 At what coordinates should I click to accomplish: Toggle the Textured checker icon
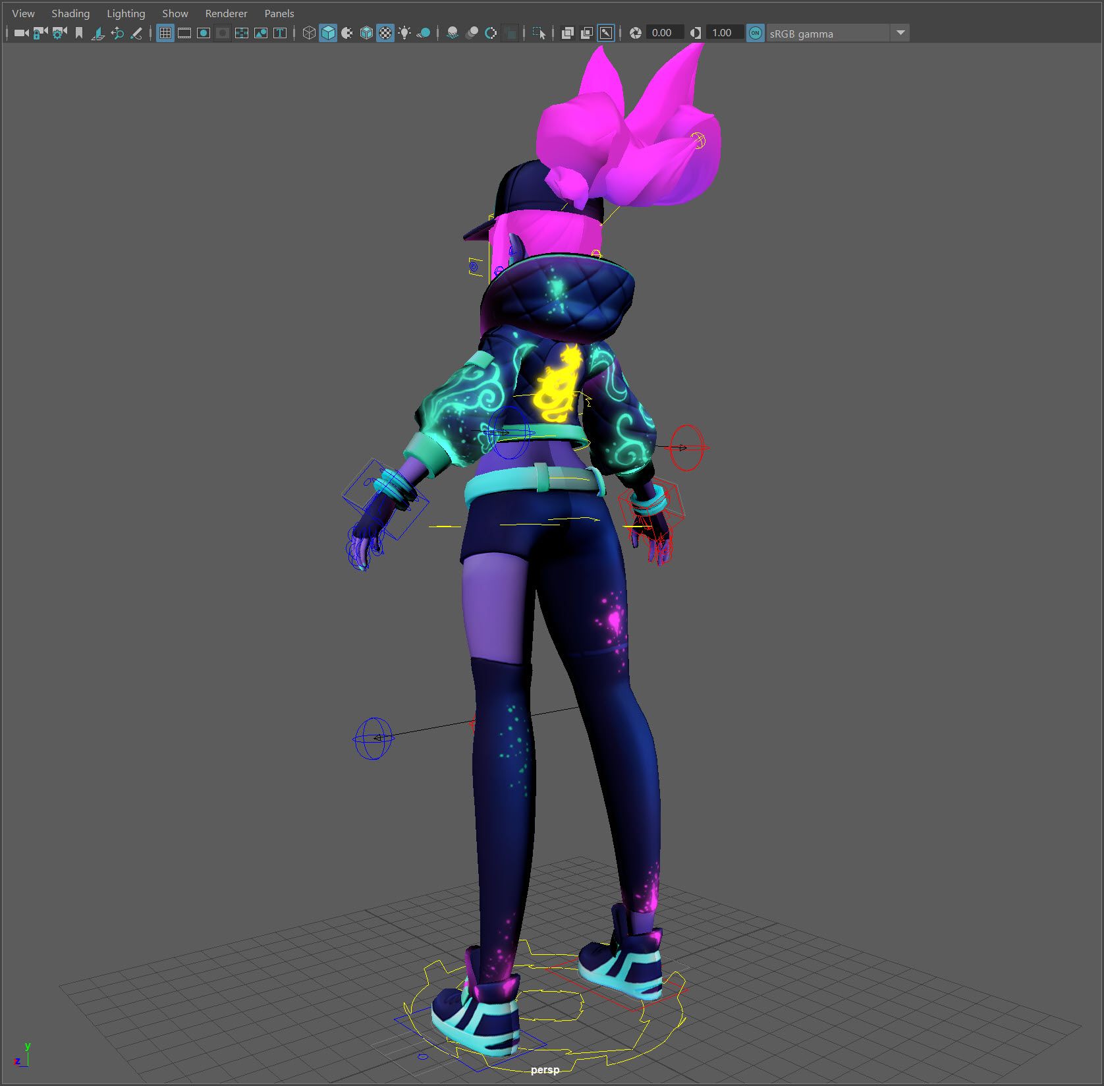pyautogui.click(x=385, y=33)
